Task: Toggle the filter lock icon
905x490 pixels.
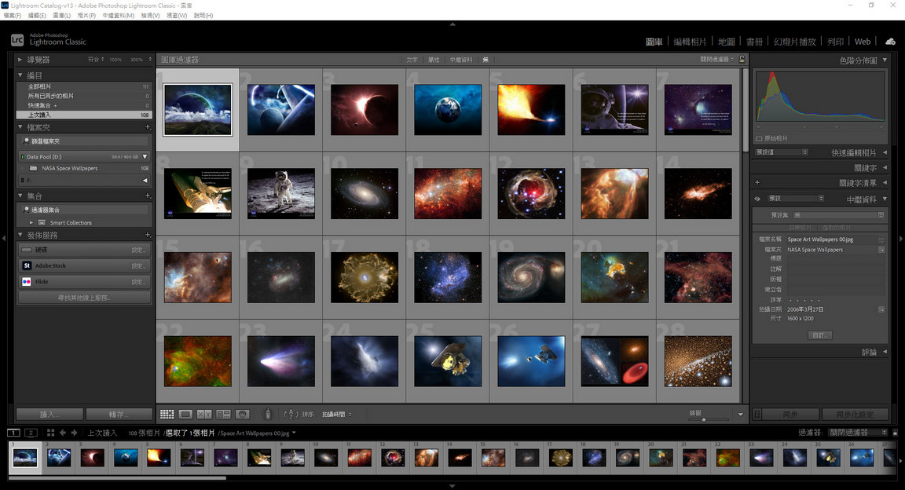Action: click(x=740, y=58)
